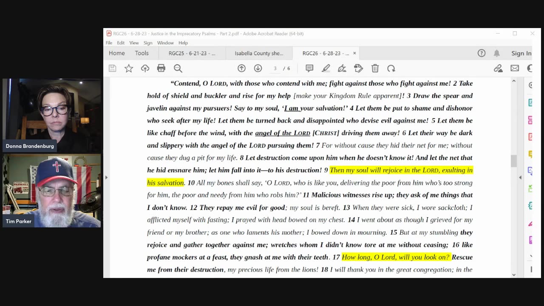Open the Window menu
544x306 pixels.
pos(165,43)
